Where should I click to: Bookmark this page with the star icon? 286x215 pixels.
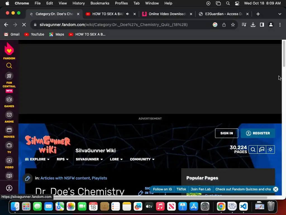pos(233,25)
